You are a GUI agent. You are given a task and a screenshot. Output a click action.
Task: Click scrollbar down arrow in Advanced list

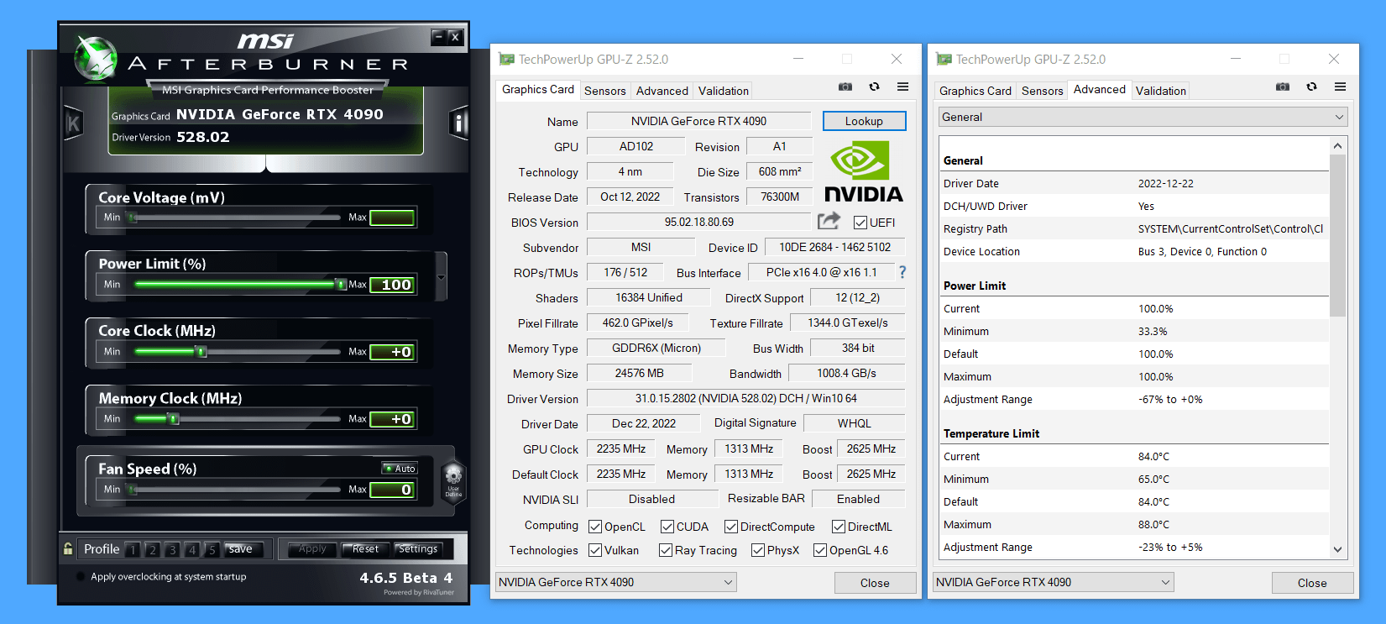tap(1337, 549)
